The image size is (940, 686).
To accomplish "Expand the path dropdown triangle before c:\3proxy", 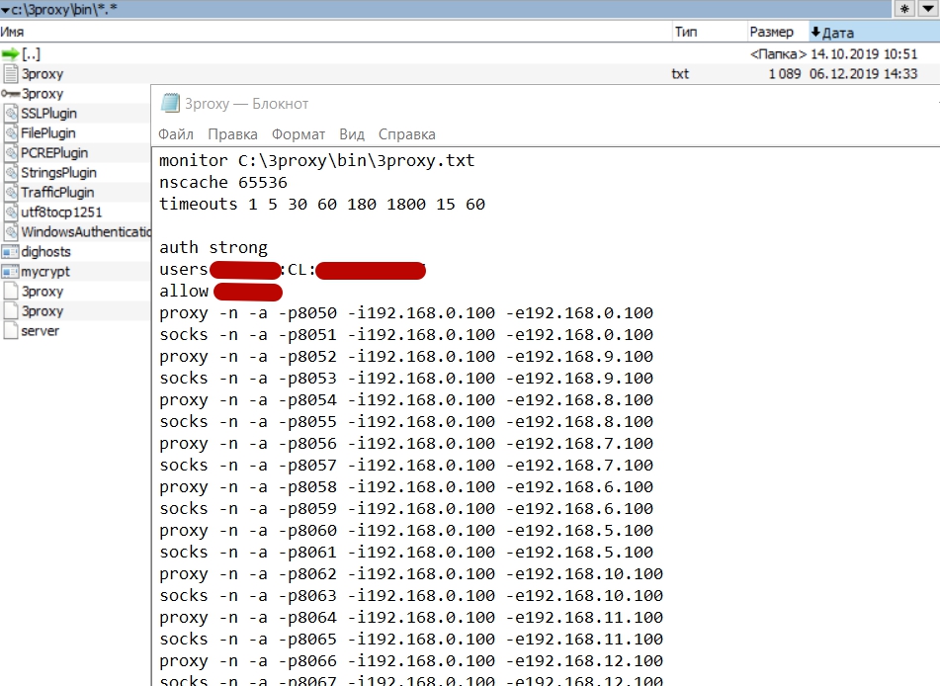I will coord(5,10).
